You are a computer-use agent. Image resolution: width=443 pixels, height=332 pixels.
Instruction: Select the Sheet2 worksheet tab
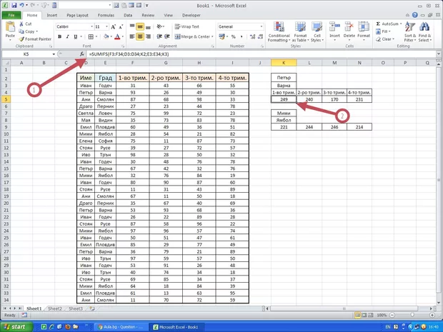tap(55, 308)
